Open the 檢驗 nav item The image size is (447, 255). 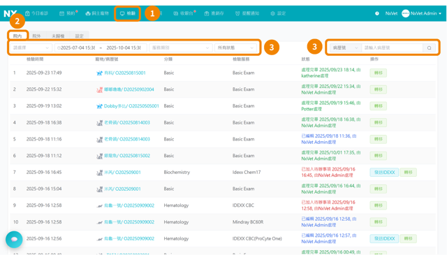127,13
